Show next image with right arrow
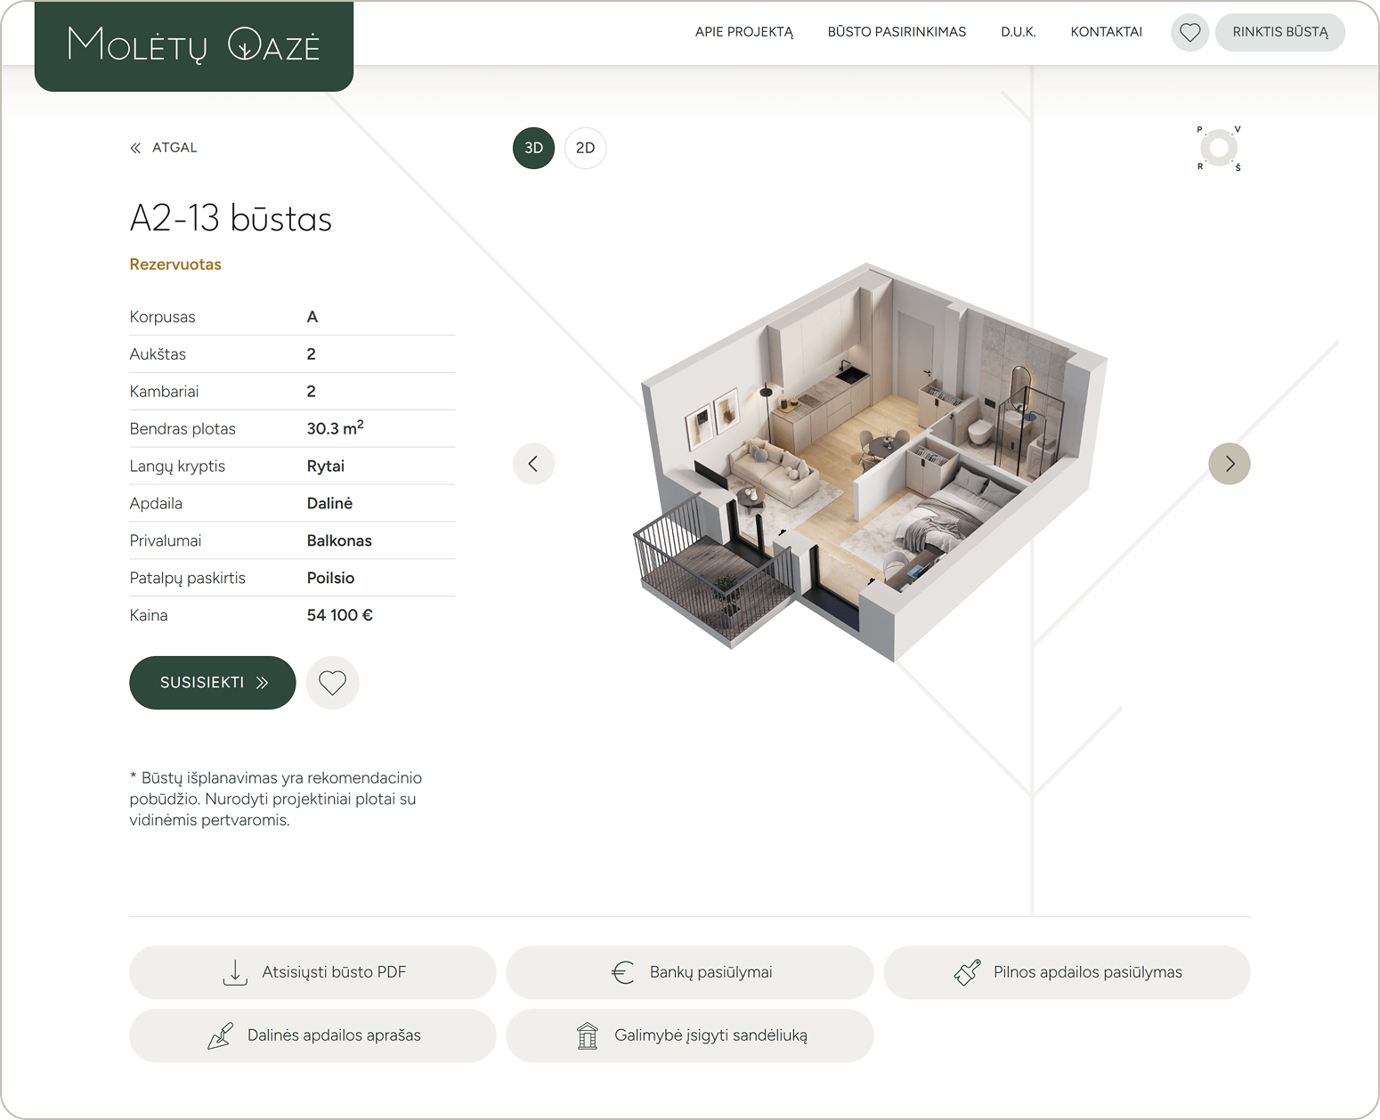The height and width of the screenshot is (1120, 1380). [1229, 464]
